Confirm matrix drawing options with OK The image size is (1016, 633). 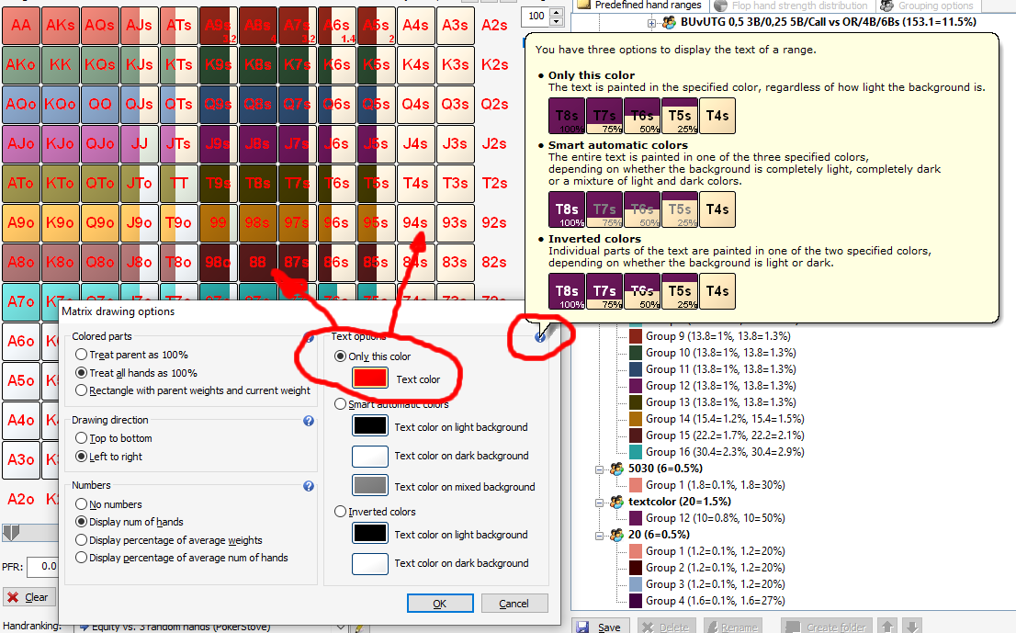click(440, 604)
